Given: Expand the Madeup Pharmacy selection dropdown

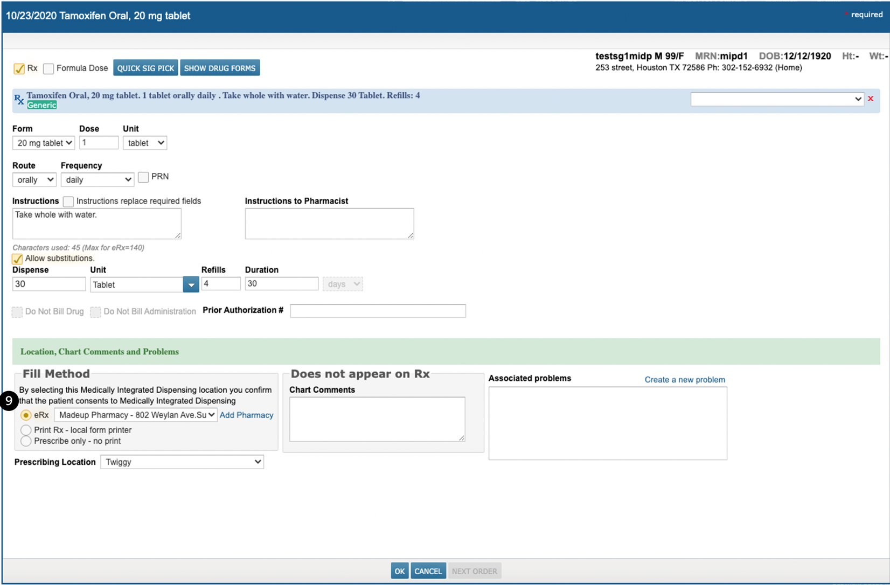Looking at the screenshot, I should point(136,415).
